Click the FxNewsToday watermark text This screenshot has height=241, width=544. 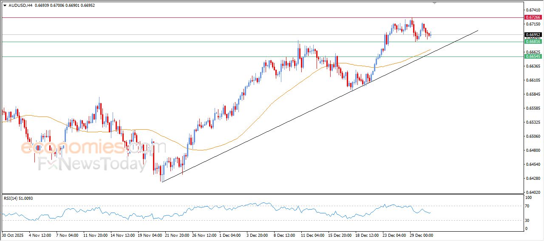pyautogui.click(x=91, y=164)
